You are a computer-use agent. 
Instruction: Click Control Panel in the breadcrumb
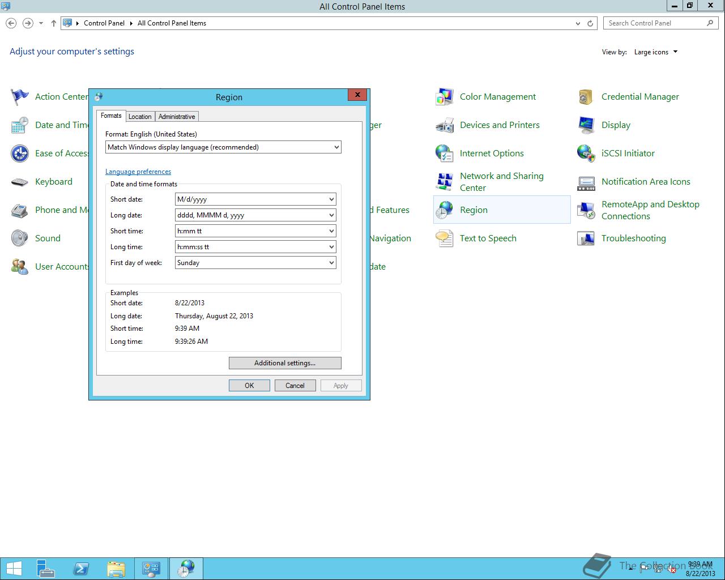tap(104, 23)
